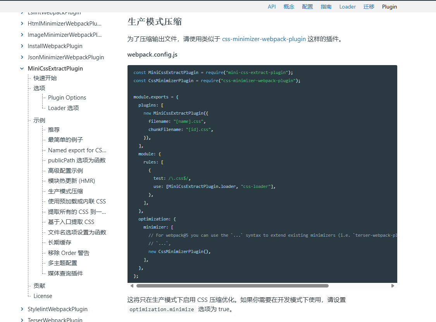The width and height of the screenshot is (436, 322).
Task: Collapse MiniCssExtractPlugin chevron
Action: 22,69
